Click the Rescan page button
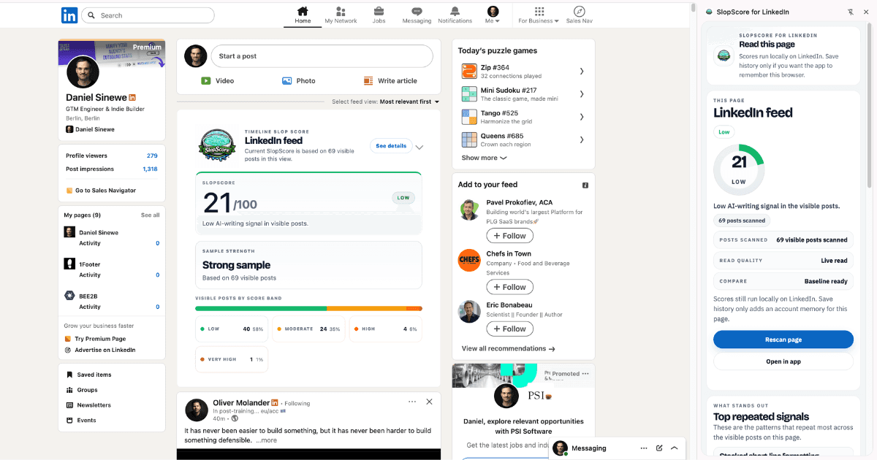The height and width of the screenshot is (460, 877). tap(783, 339)
